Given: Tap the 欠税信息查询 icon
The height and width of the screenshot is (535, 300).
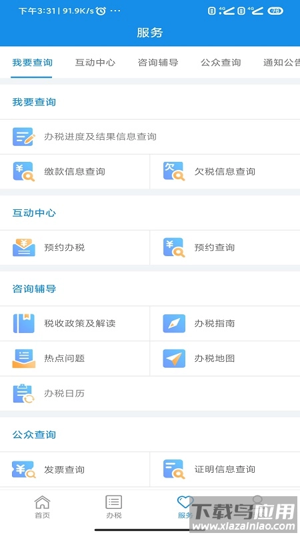Looking at the screenshot, I should click(x=174, y=172).
